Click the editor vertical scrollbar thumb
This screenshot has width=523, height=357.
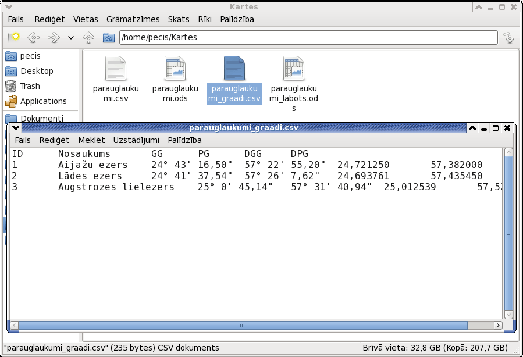click(508, 233)
